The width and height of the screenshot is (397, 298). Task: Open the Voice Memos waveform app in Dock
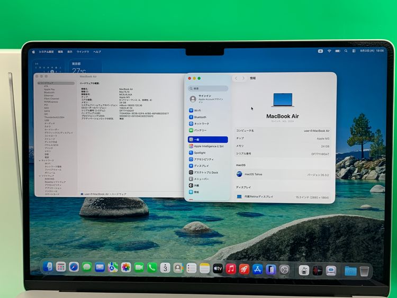(x=317, y=270)
